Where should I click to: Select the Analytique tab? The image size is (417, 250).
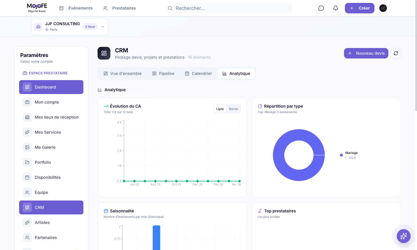coord(236,73)
